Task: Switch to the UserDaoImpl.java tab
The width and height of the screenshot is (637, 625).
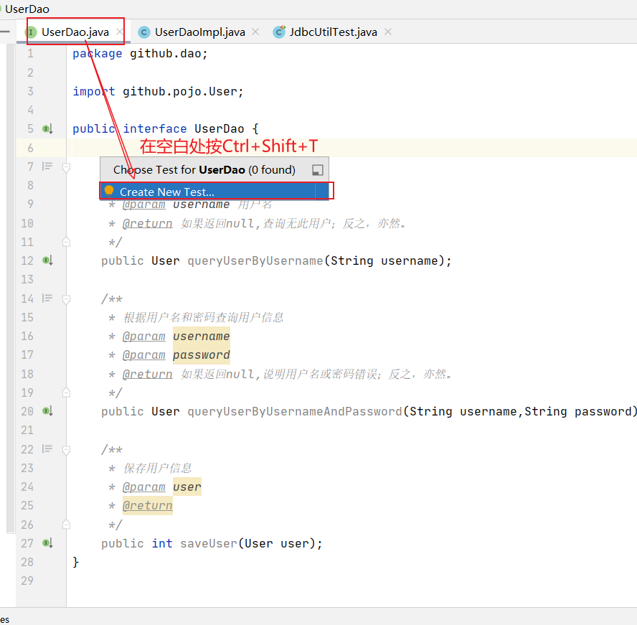Action: click(x=200, y=32)
